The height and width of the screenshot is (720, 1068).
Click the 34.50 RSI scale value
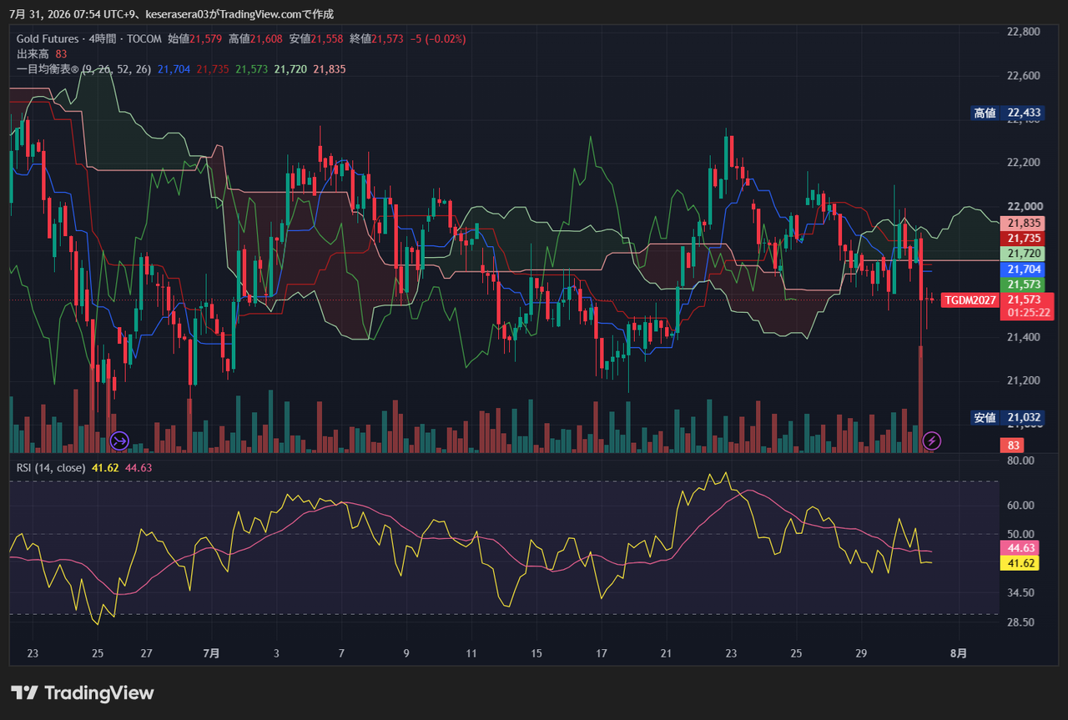point(1021,593)
